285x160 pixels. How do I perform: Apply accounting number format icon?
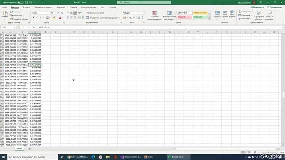tap(125, 18)
